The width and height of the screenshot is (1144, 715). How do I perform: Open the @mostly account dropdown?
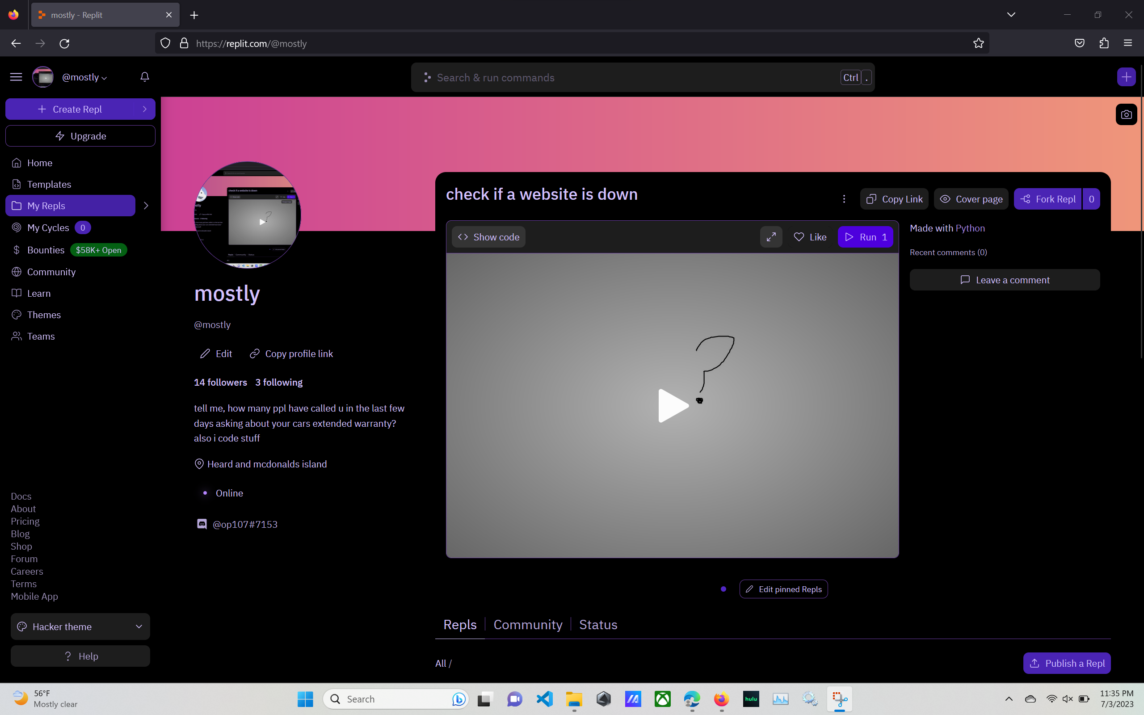[84, 77]
